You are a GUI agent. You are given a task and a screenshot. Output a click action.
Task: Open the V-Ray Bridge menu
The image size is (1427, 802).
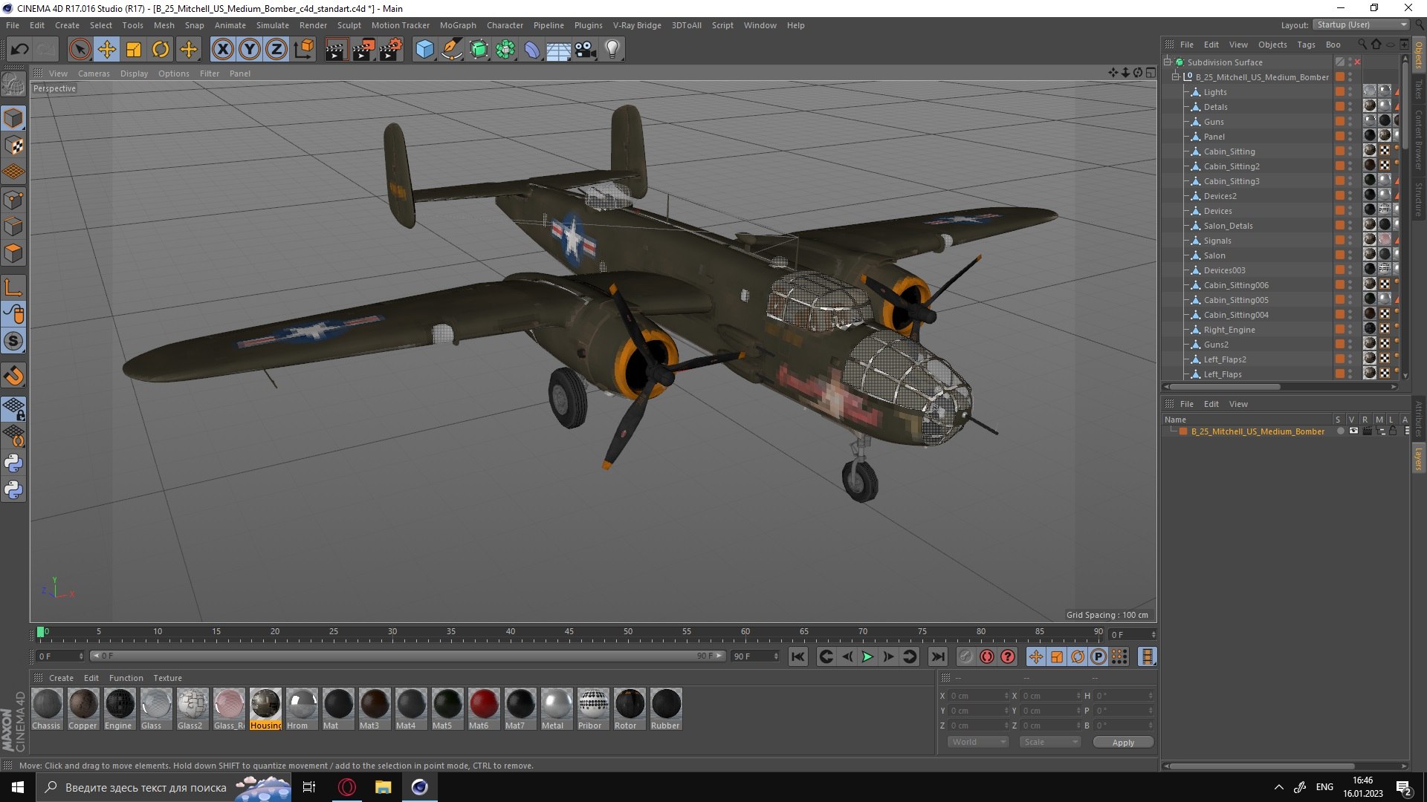(637, 25)
